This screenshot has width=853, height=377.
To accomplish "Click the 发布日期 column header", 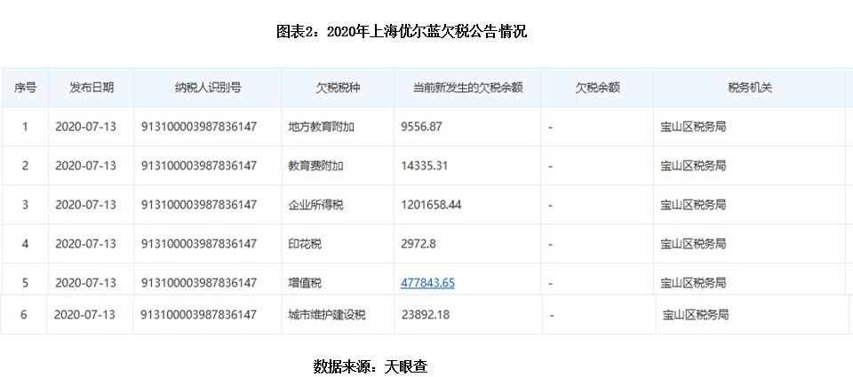I will coord(91,88).
